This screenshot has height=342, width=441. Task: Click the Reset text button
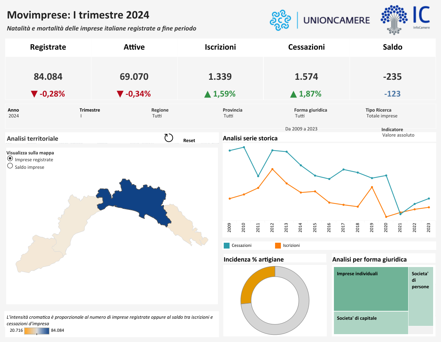tap(189, 141)
